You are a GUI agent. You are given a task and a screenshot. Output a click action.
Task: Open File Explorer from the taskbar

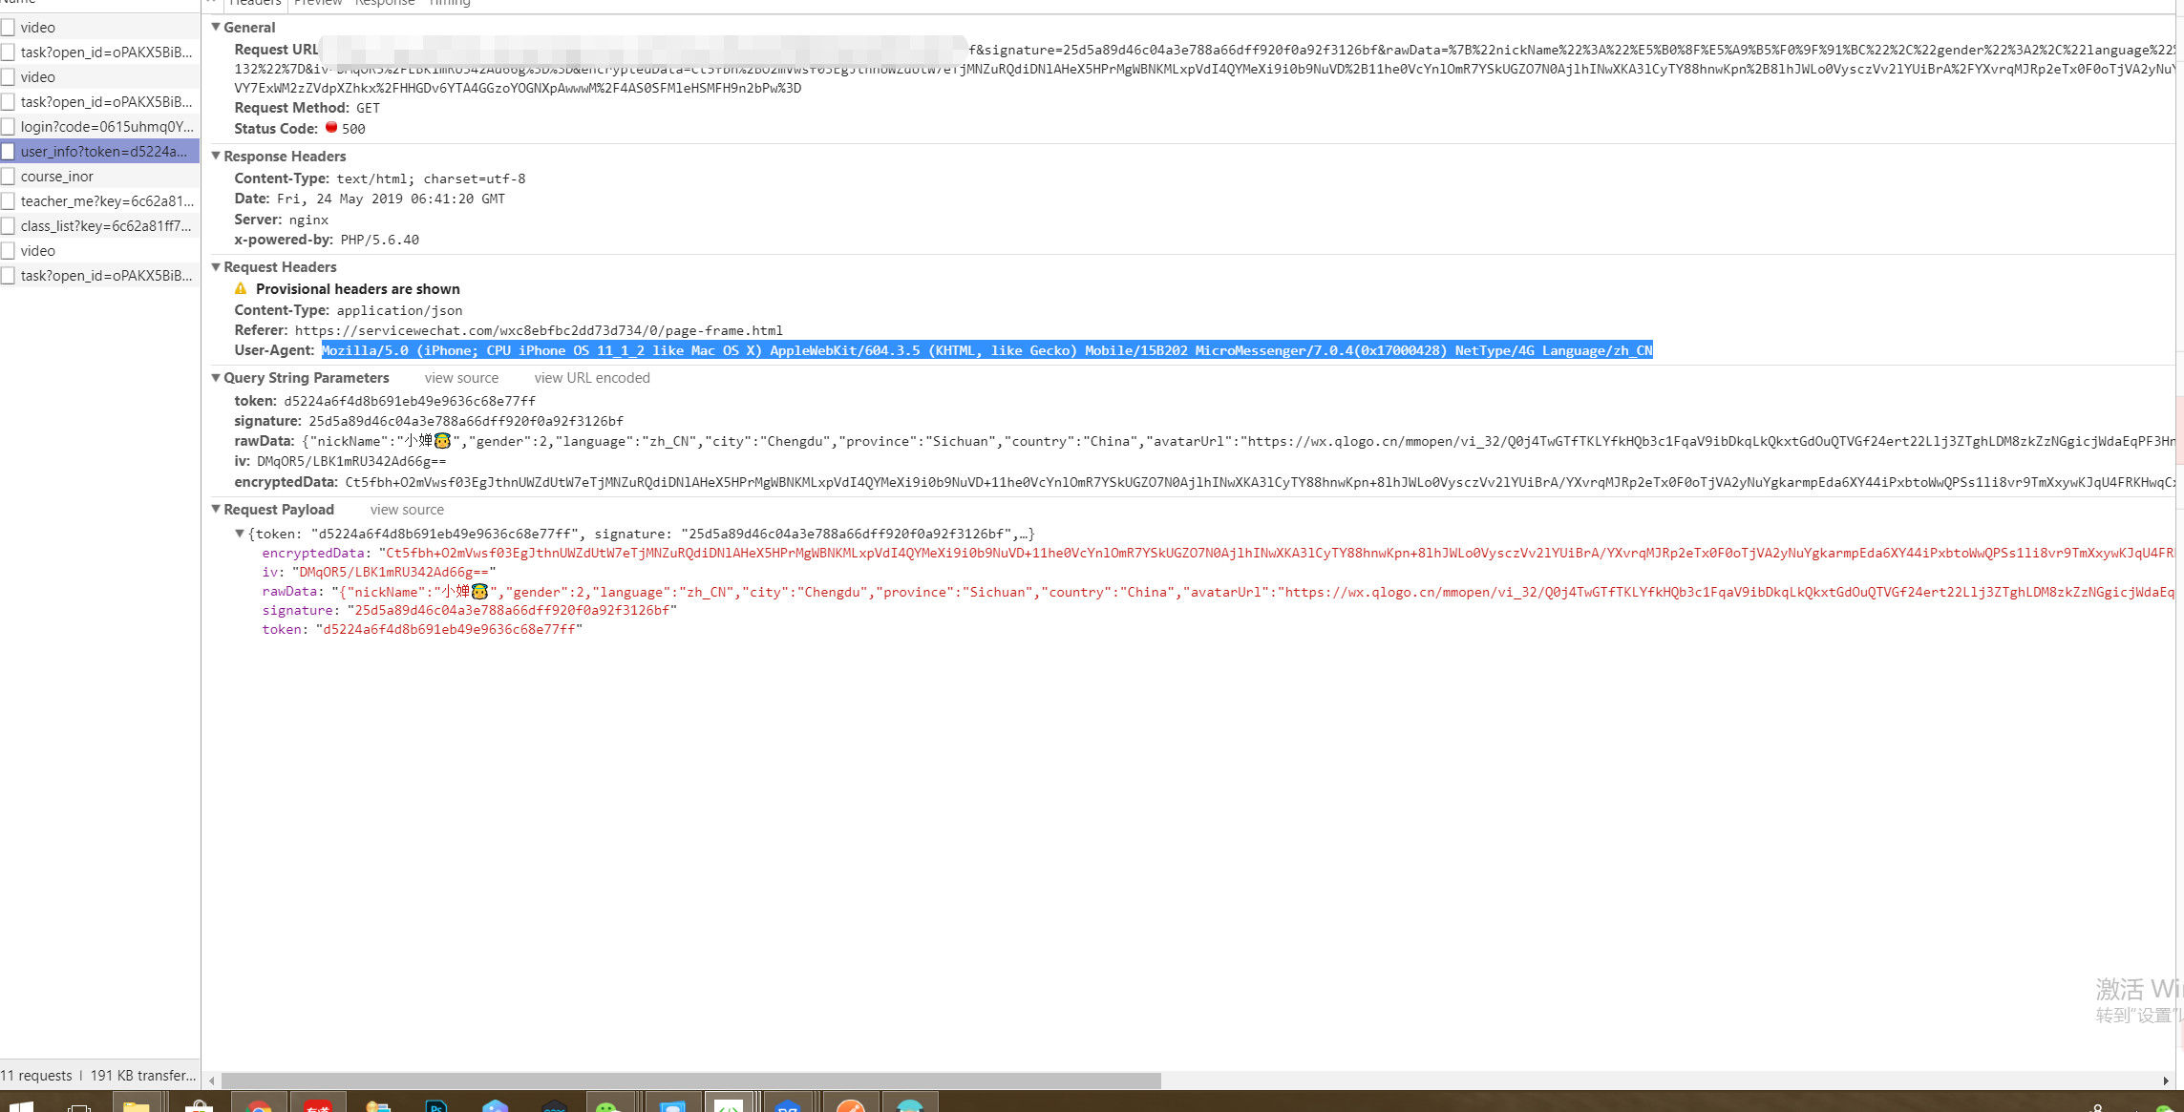[137, 1105]
